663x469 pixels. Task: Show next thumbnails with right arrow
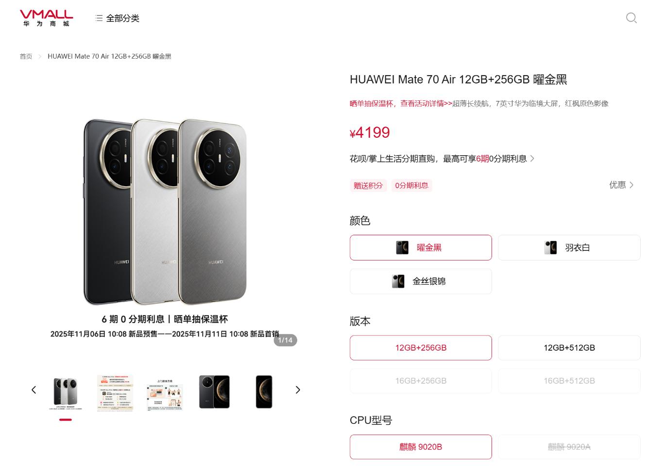298,390
